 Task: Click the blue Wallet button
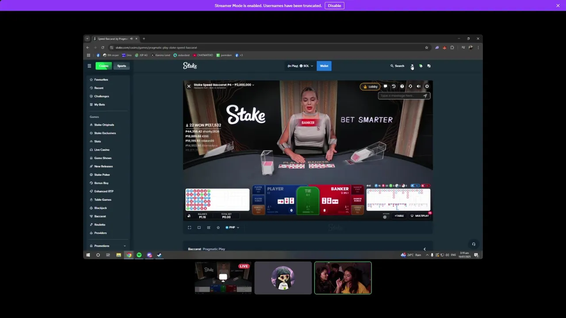tap(324, 66)
